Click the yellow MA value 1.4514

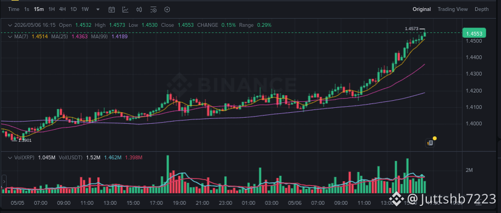click(x=40, y=37)
